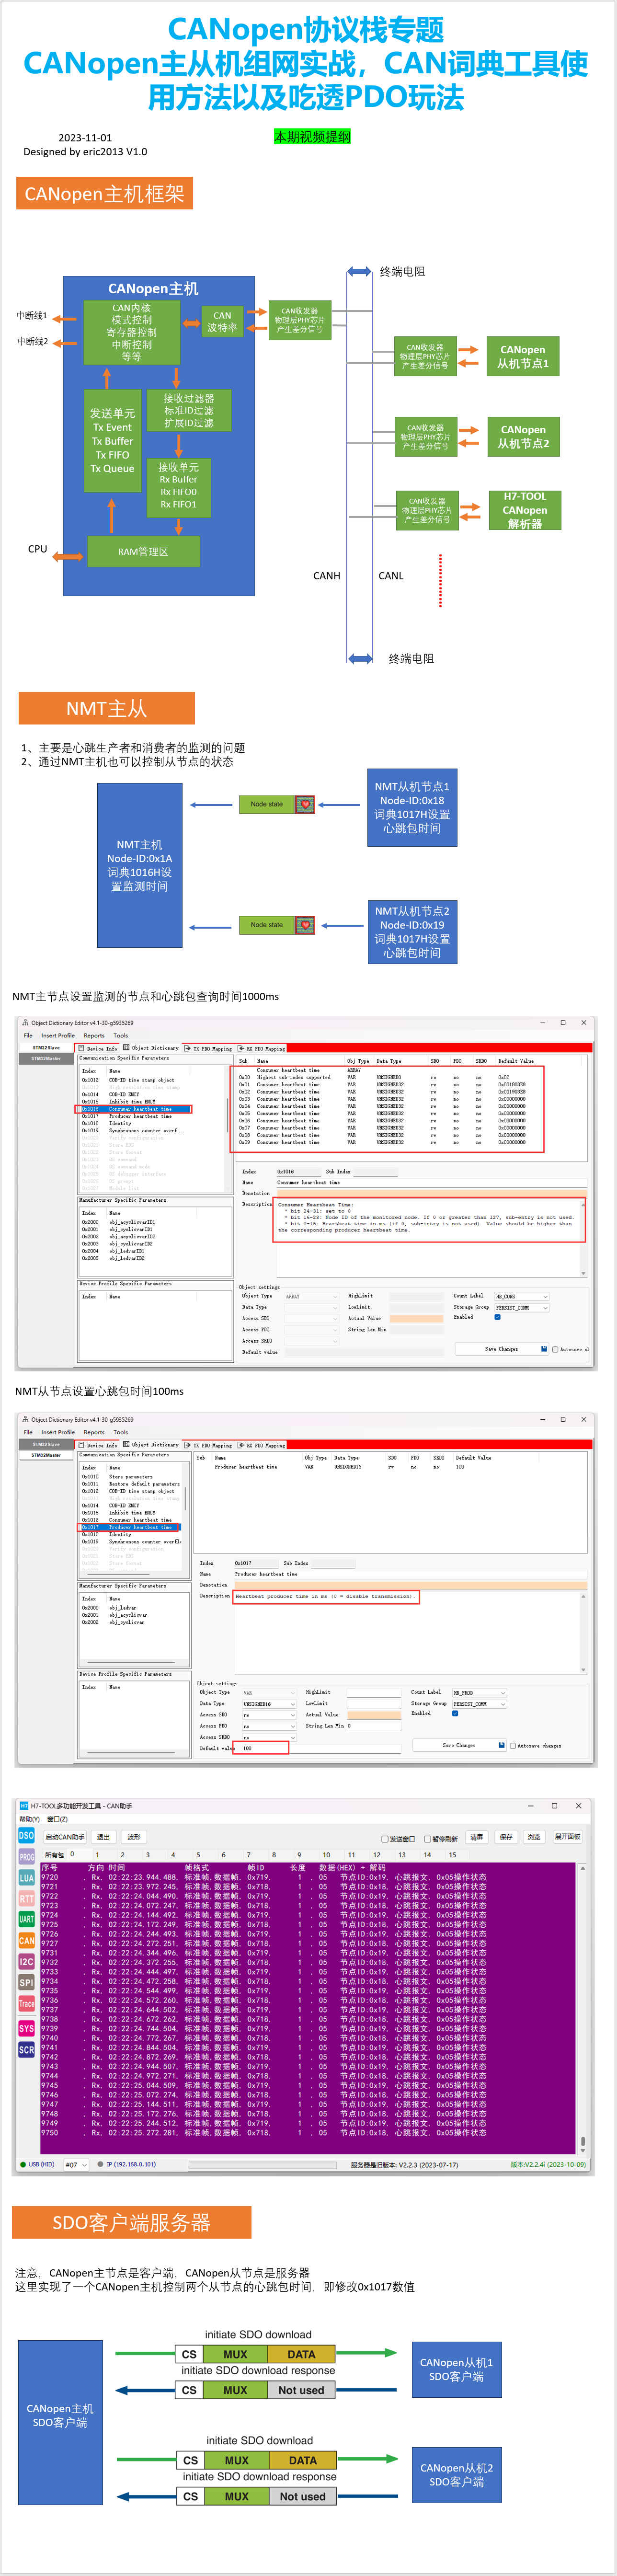This screenshot has height=2576, width=617.
Task: Open Storage Group dropdown in 0x1017 editor
Action: (480, 1704)
